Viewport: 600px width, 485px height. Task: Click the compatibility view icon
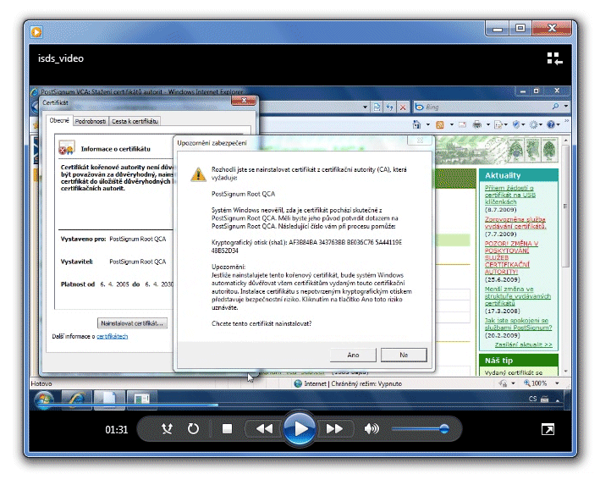(377, 107)
